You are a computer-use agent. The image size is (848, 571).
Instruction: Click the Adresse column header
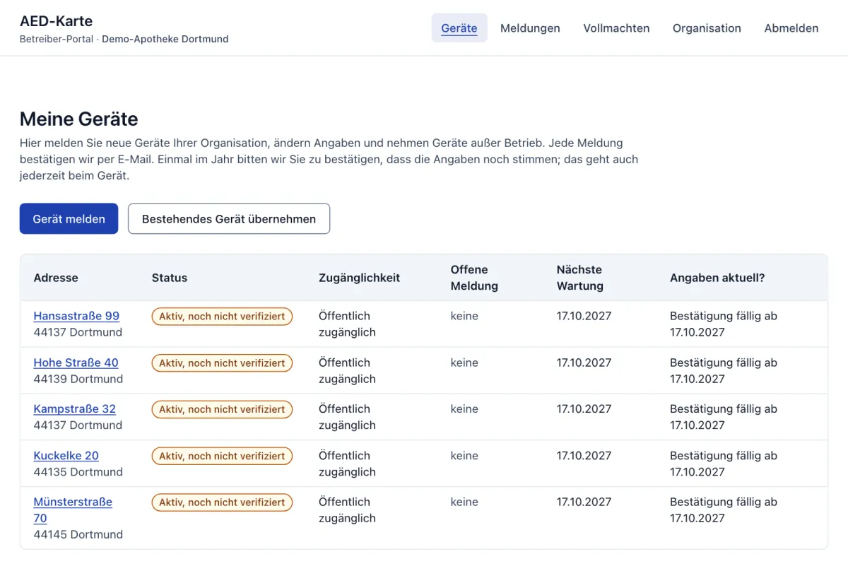click(56, 278)
